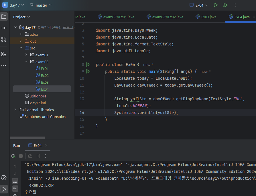This screenshot has height=196, width=256.
Task: Open the Services tool window in sidebar
Action: (x=4, y=178)
